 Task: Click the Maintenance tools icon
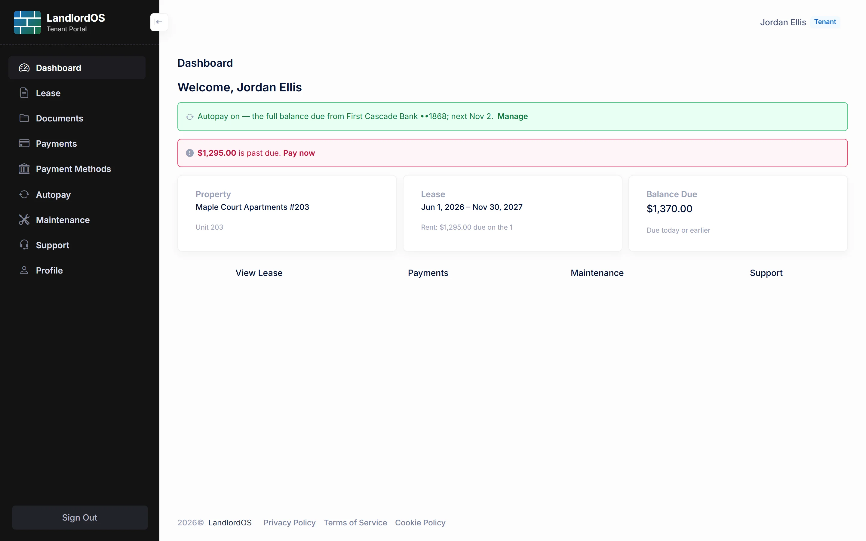click(24, 220)
